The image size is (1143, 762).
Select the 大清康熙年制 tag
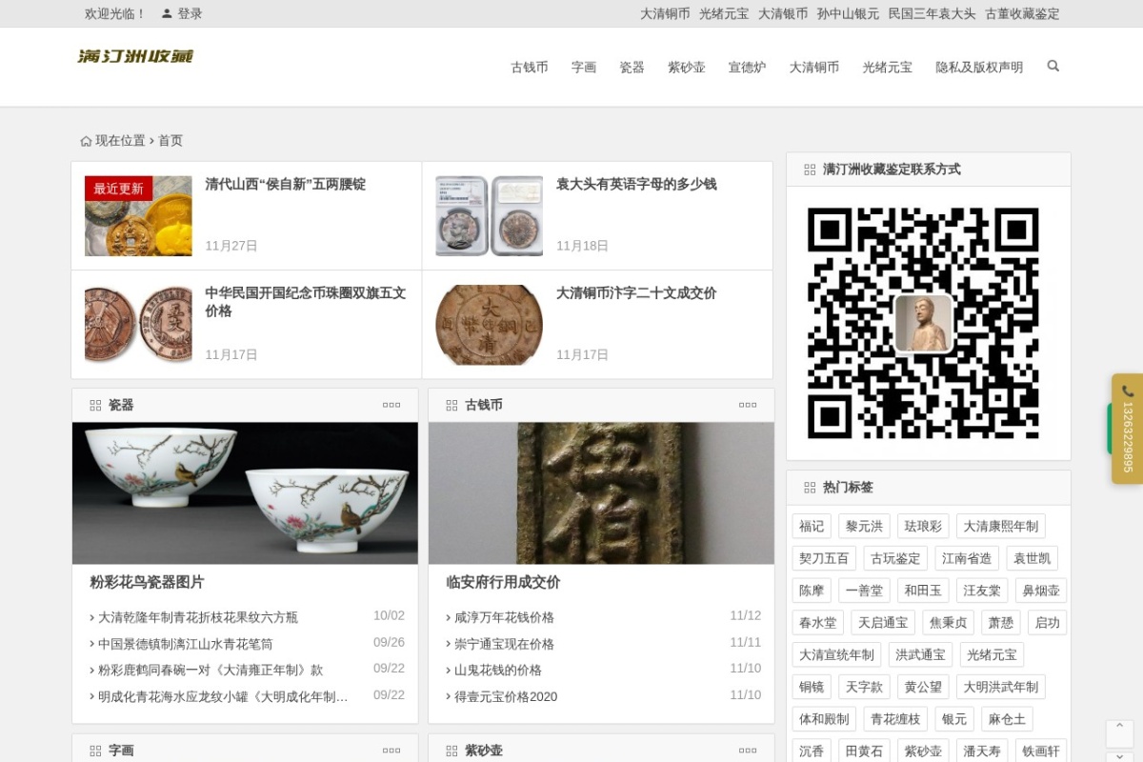tap(1001, 527)
